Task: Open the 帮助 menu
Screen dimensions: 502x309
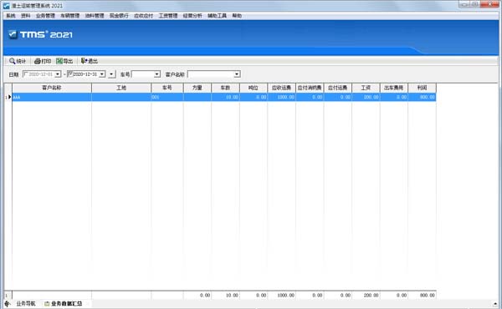Action: (x=237, y=16)
